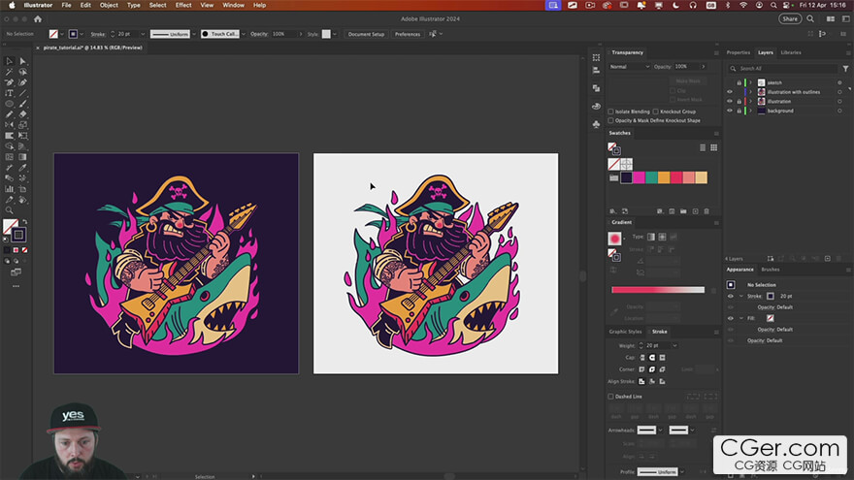Open the Window menu
854x480 pixels.
click(233, 5)
